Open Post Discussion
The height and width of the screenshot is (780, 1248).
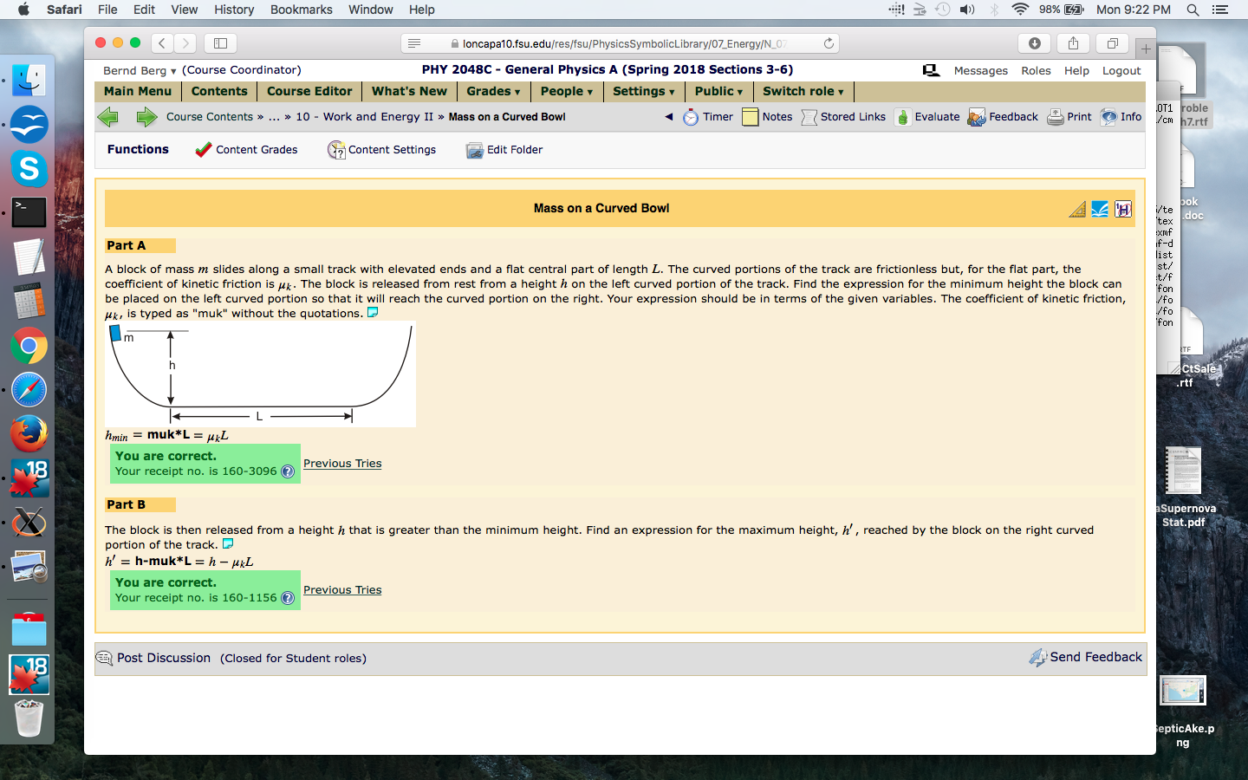[153, 659]
